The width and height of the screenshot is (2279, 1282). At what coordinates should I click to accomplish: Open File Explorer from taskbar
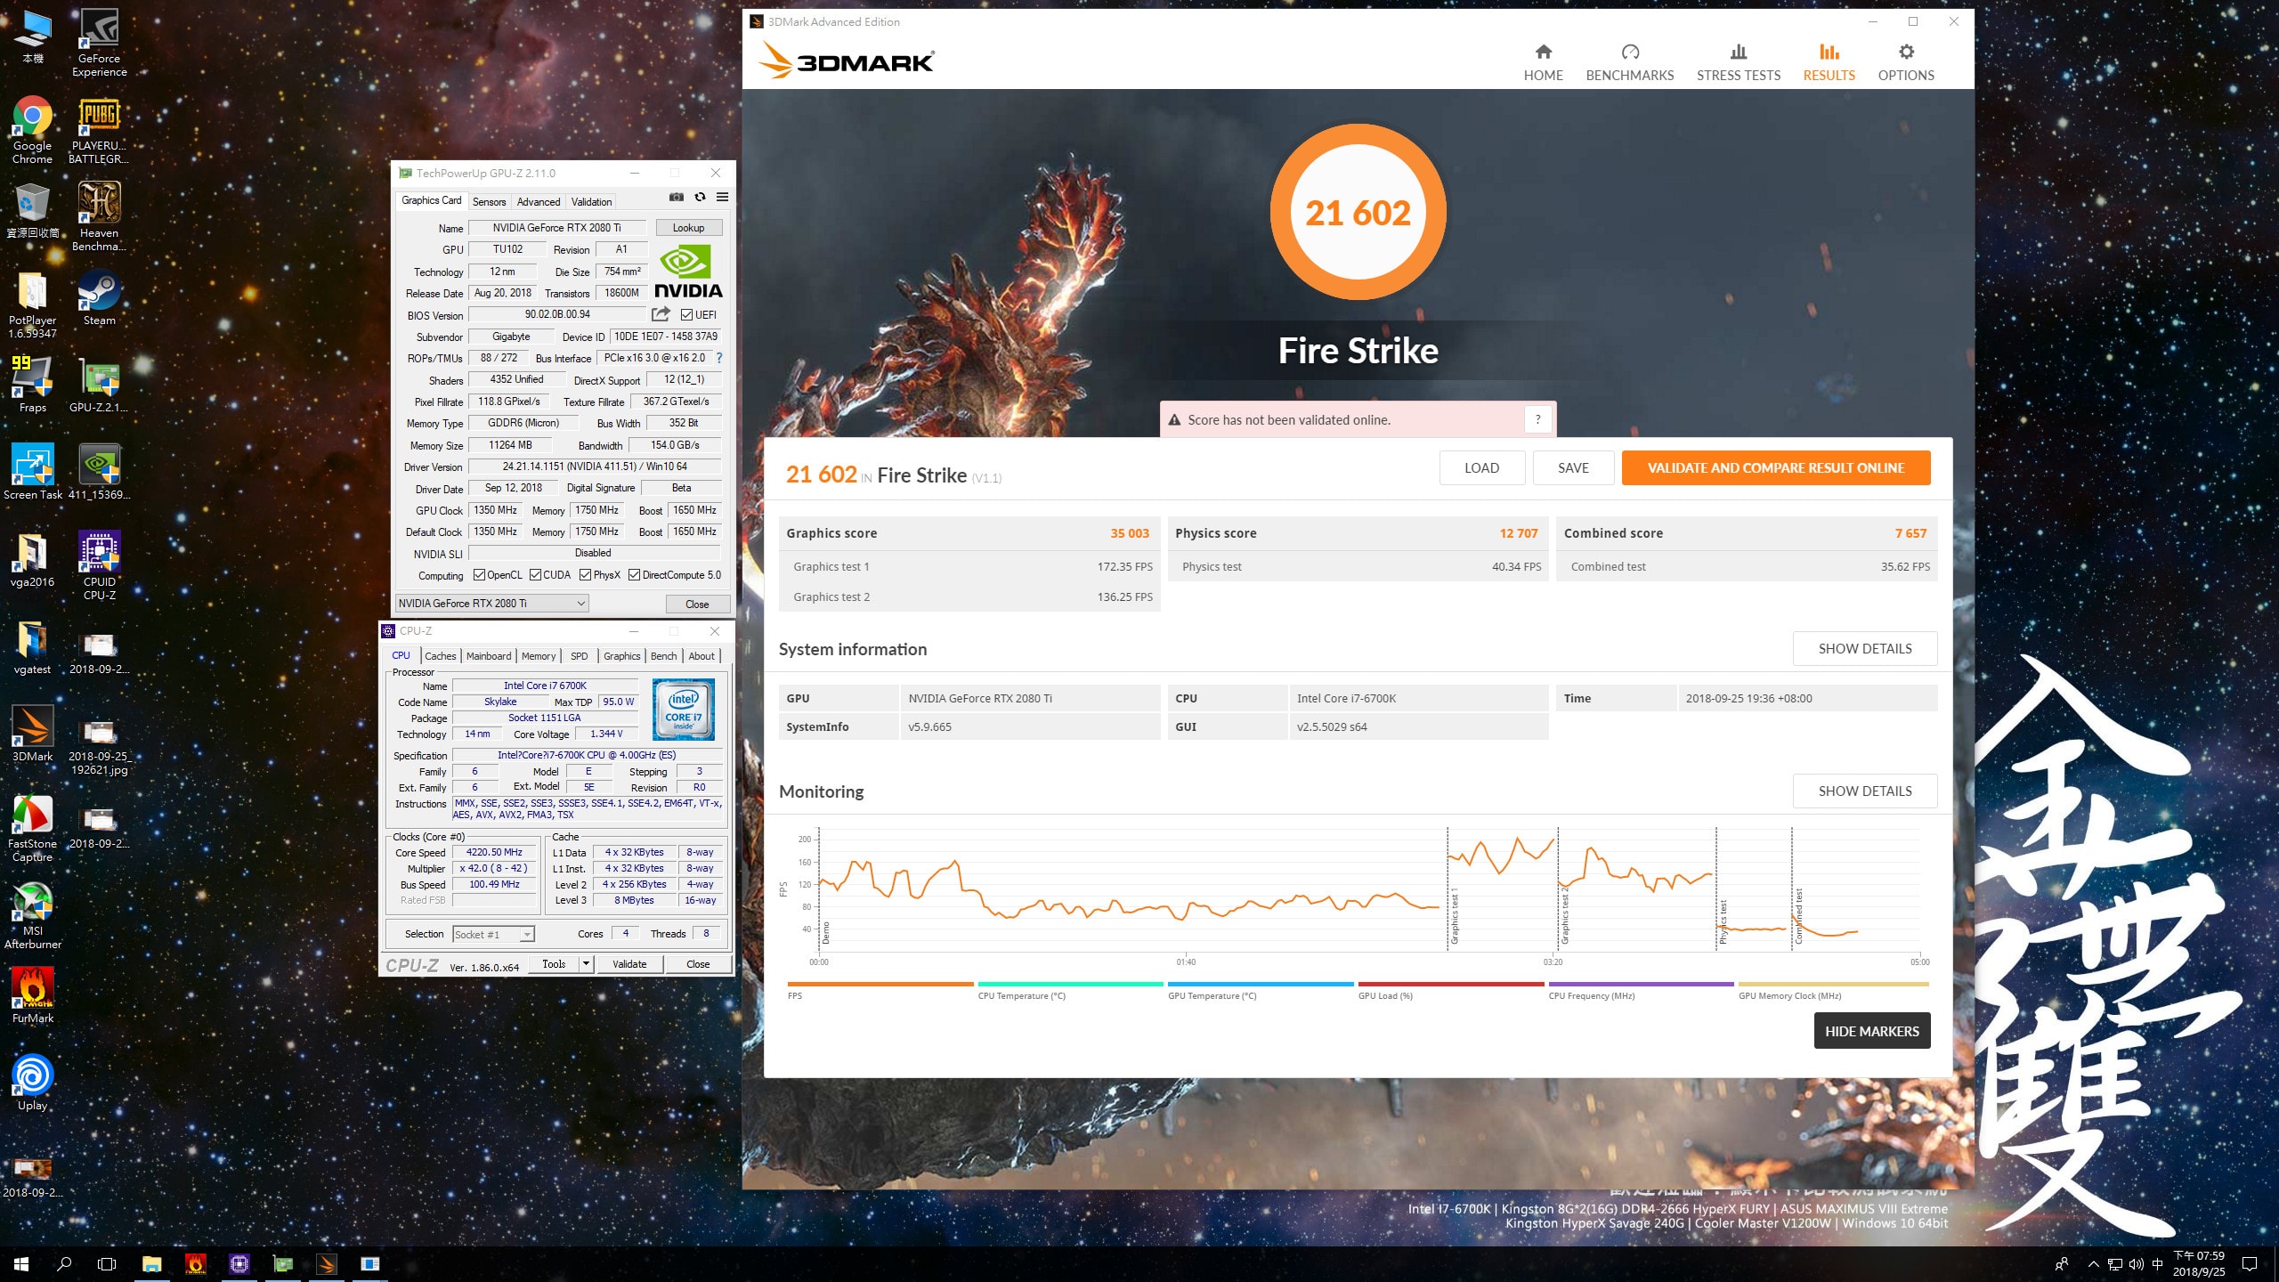151,1264
